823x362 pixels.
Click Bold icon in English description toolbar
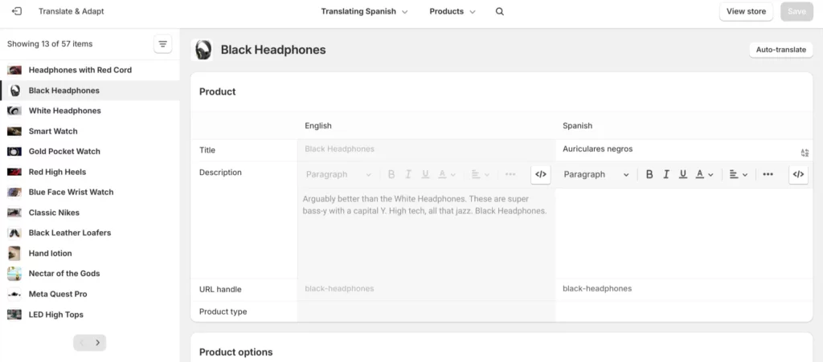click(391, 174)
